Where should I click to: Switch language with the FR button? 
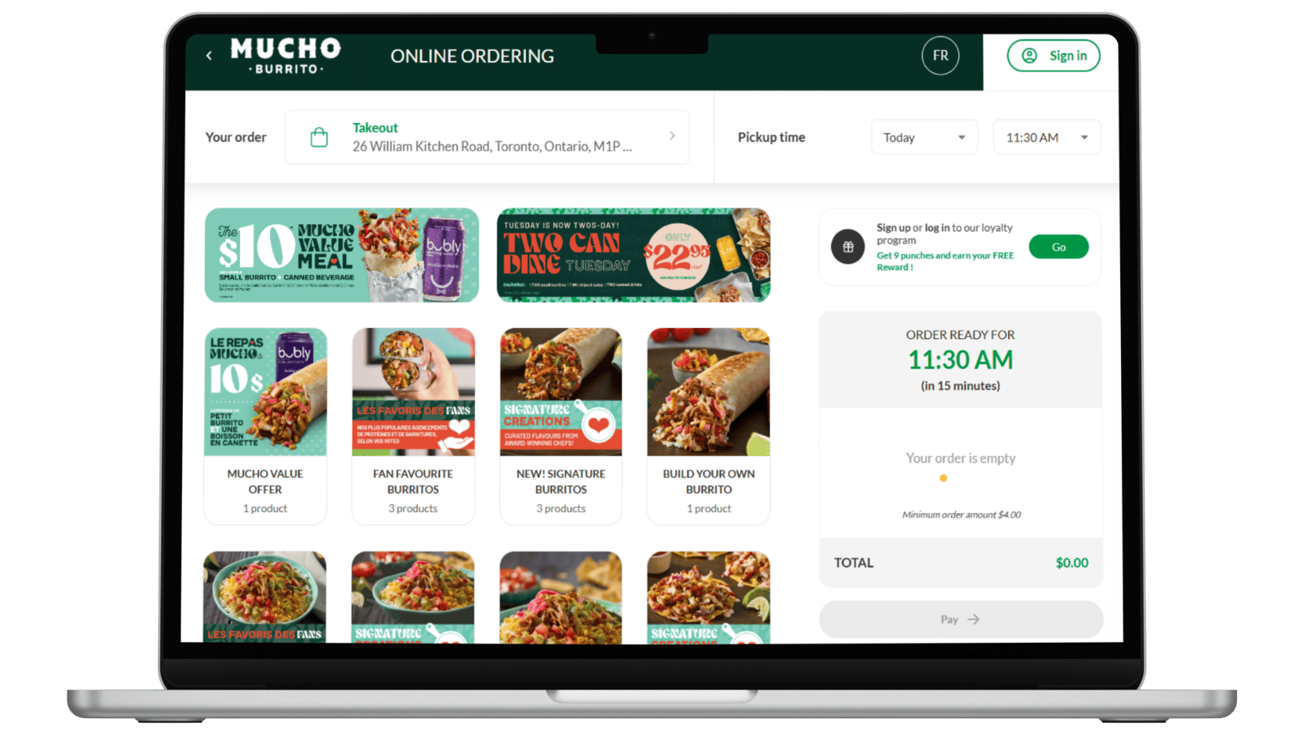pos(940,56)
